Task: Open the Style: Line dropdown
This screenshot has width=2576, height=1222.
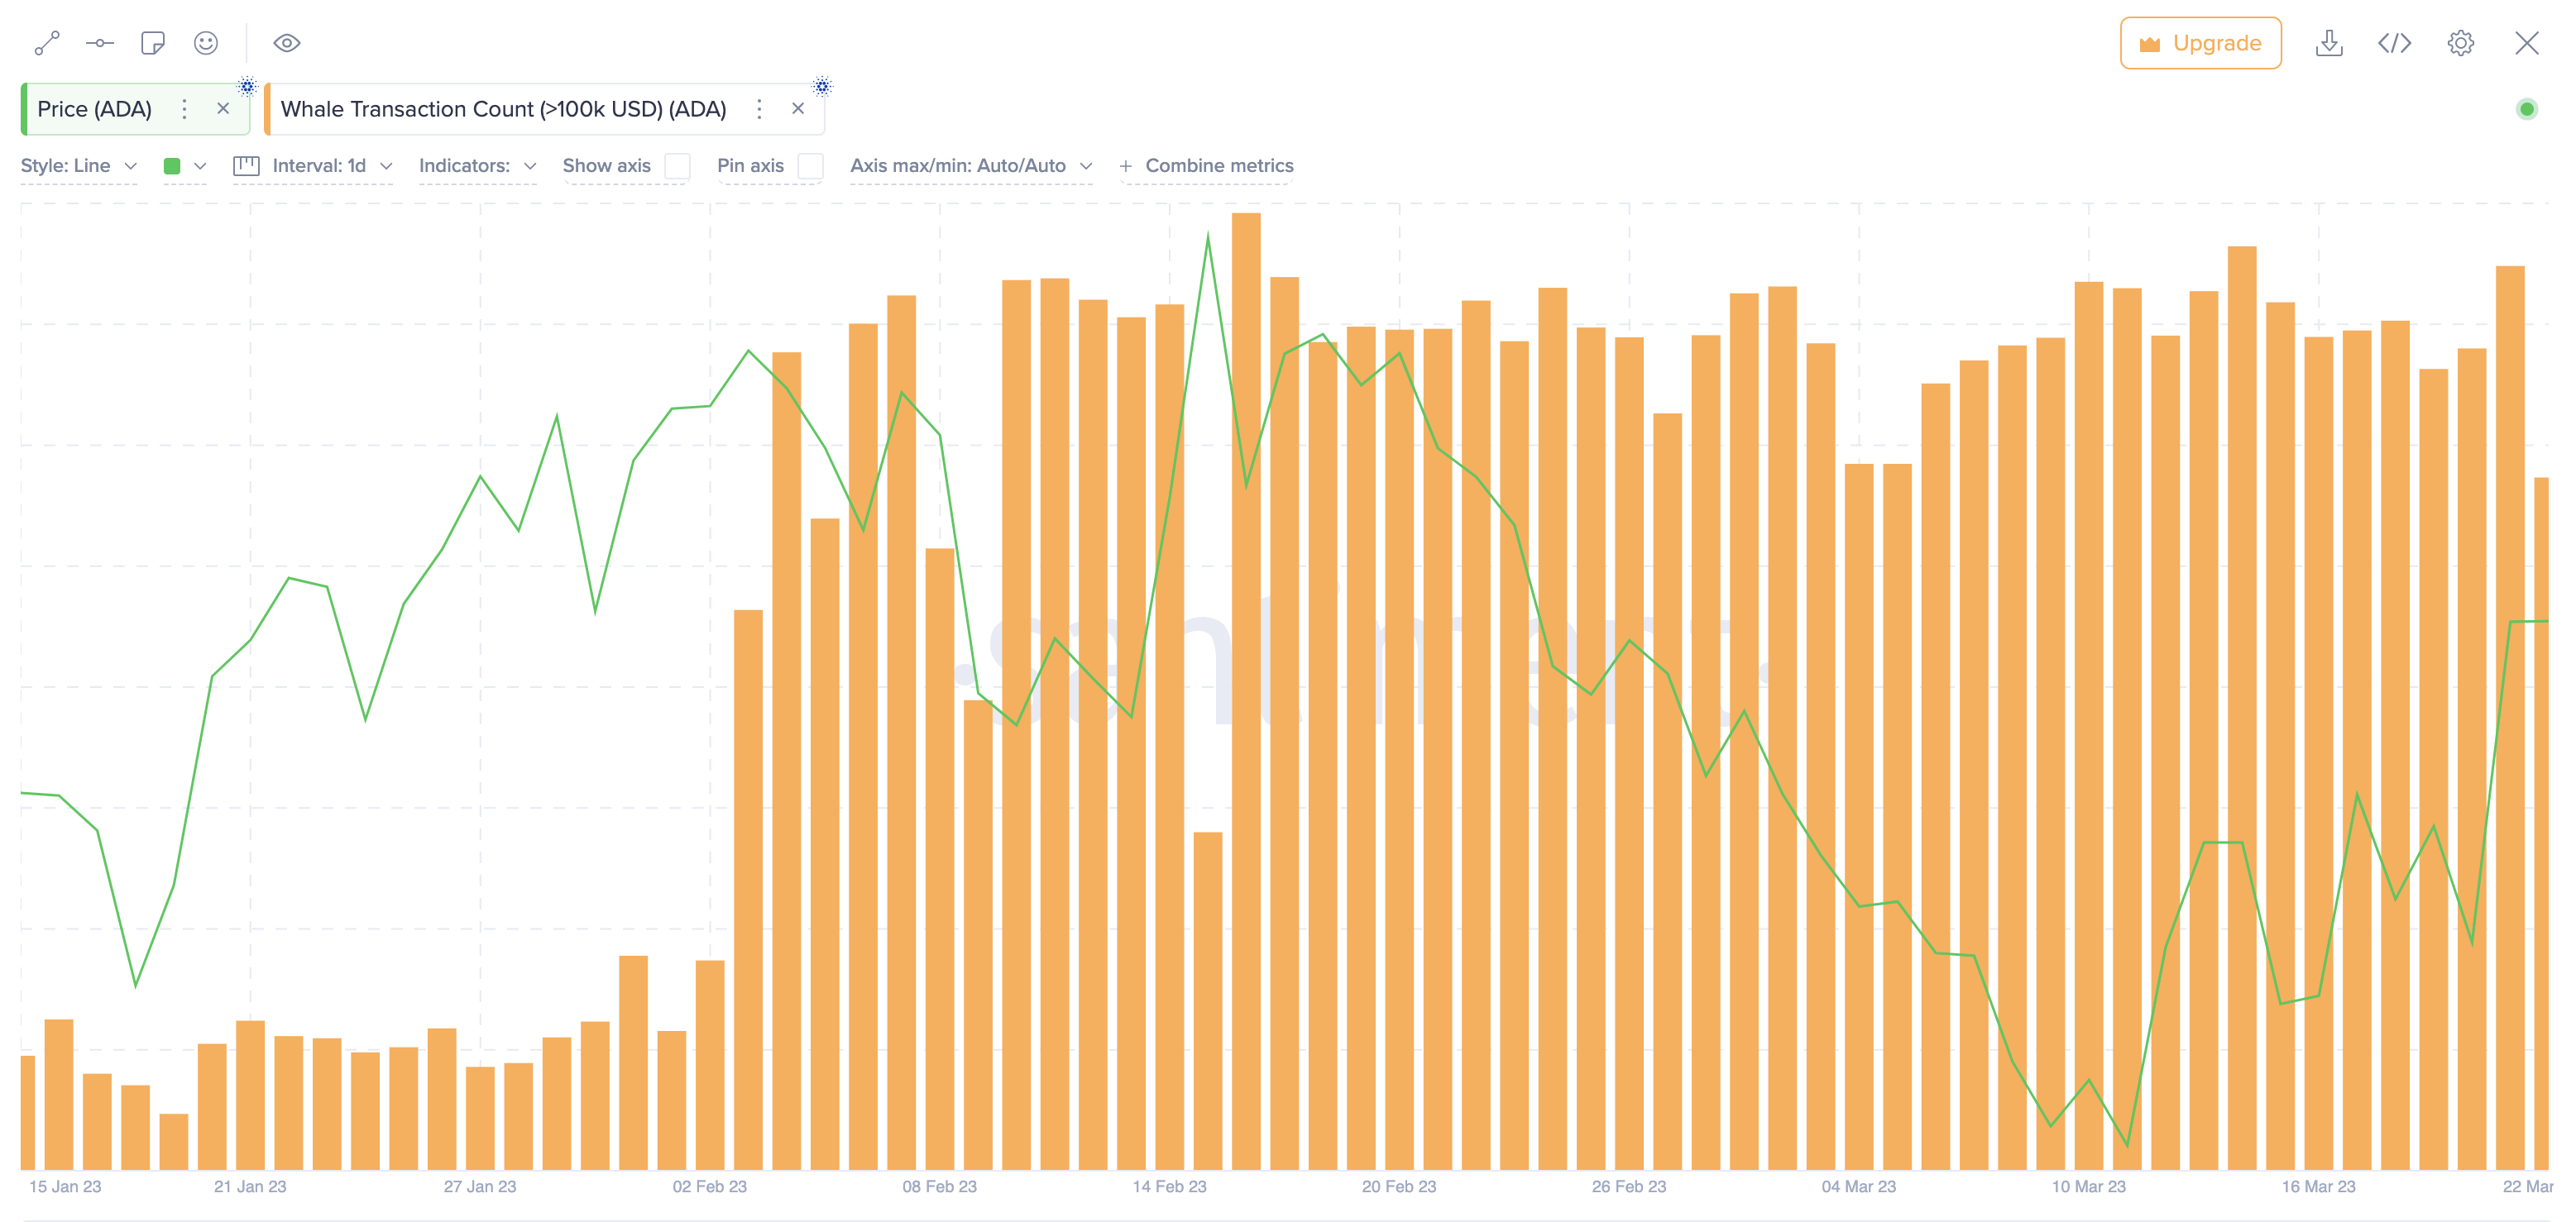Action: [78, 166]
